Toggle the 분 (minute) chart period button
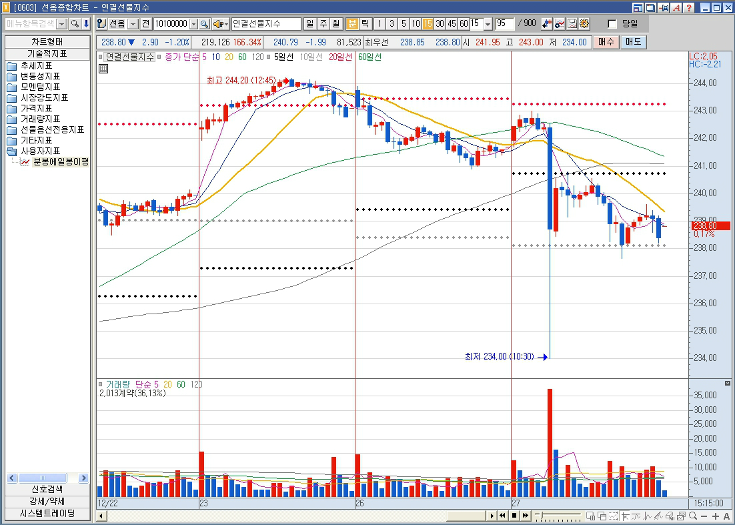 click(352, 24)
